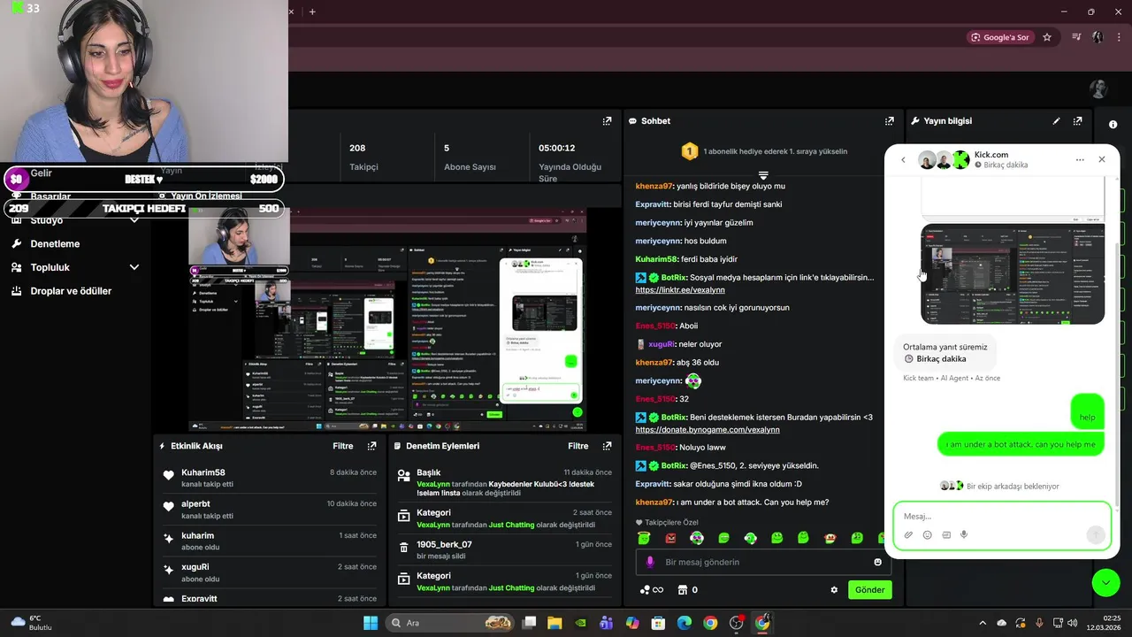Click the Takipçi count 208

click(x=357, y=148)
